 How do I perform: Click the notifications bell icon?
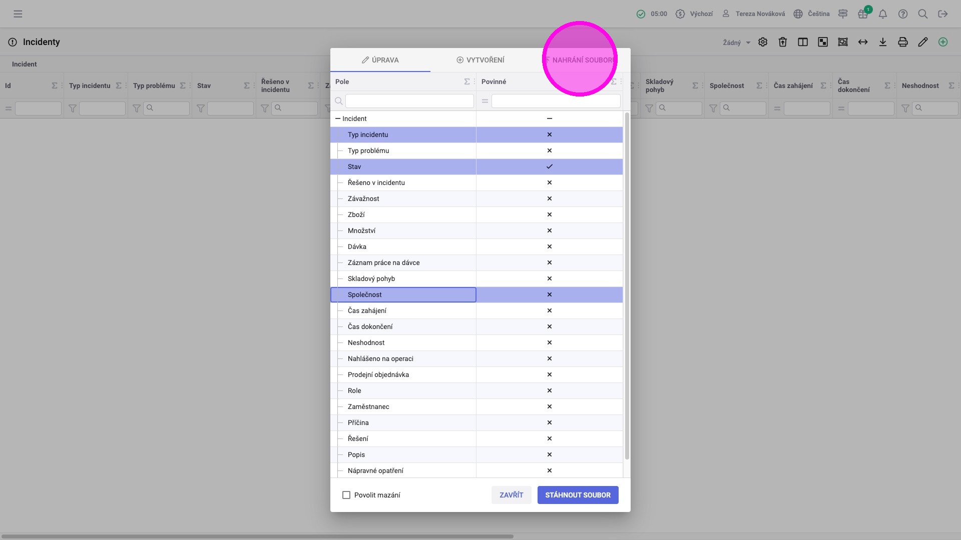(x=883, y=14)
